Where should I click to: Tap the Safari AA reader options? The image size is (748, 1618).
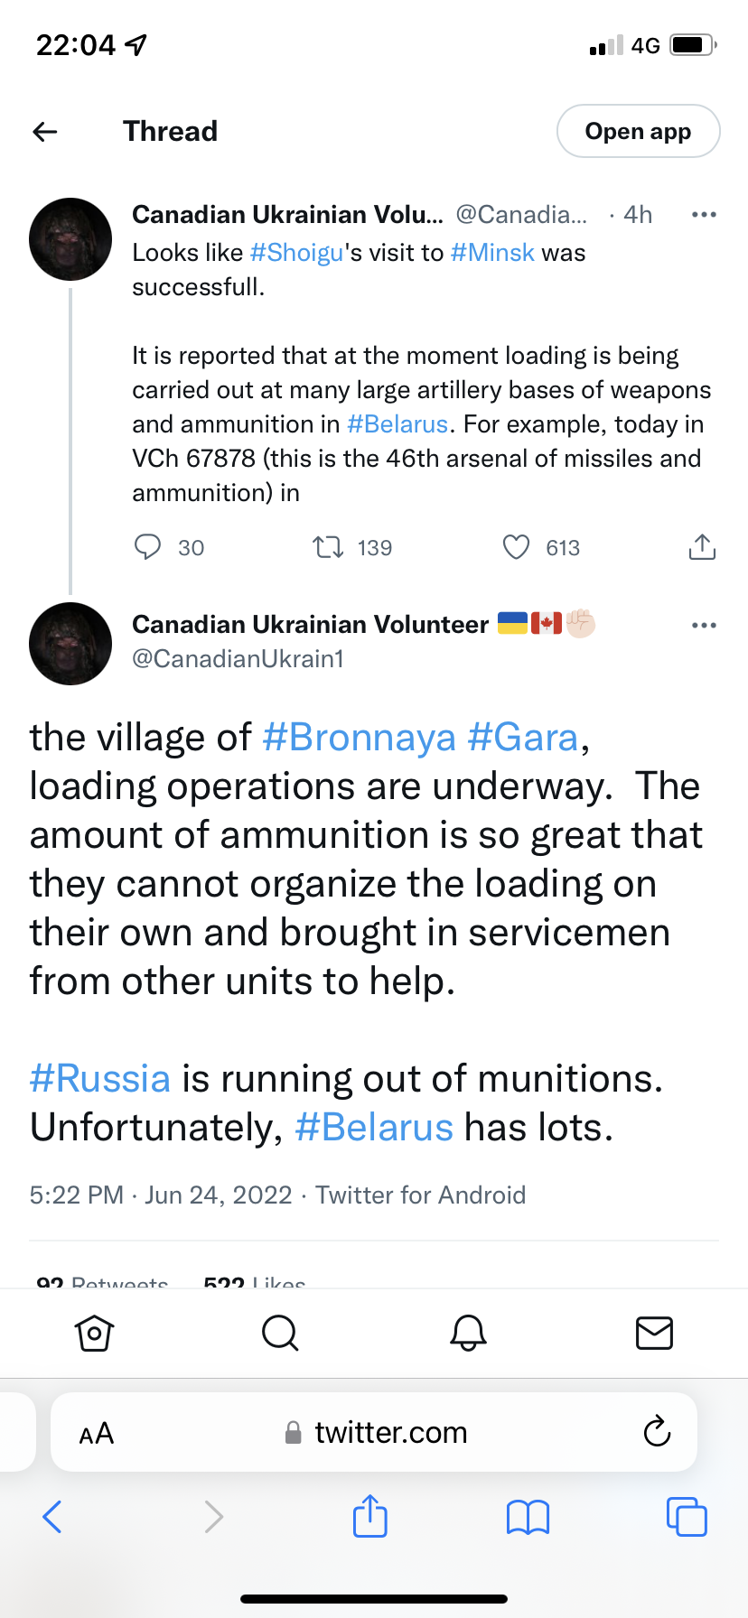click(x=97, y=1433)
